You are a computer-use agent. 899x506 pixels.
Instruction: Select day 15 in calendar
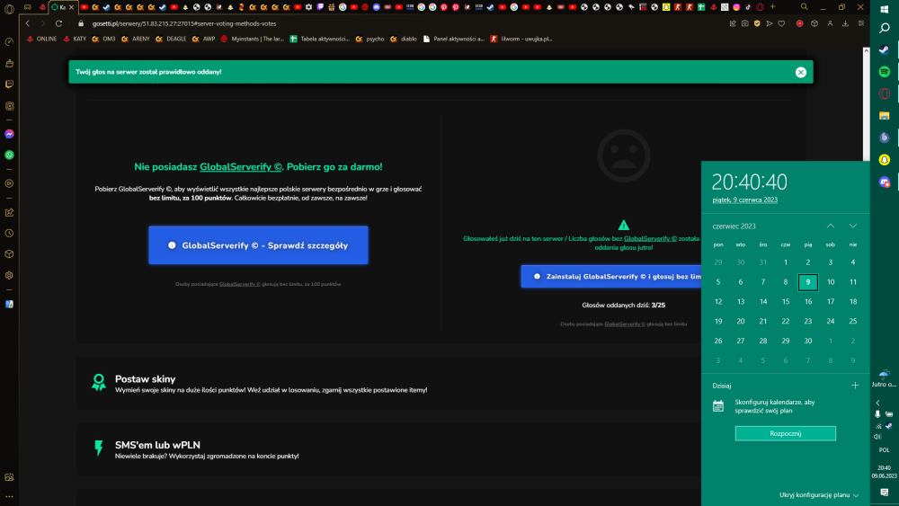tap(786, 301)
